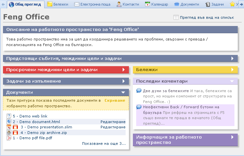The height and width of the screenshot is (156, 244).
Task: Click 'Скриване' to hide the hint
Action: coord(115,100)
